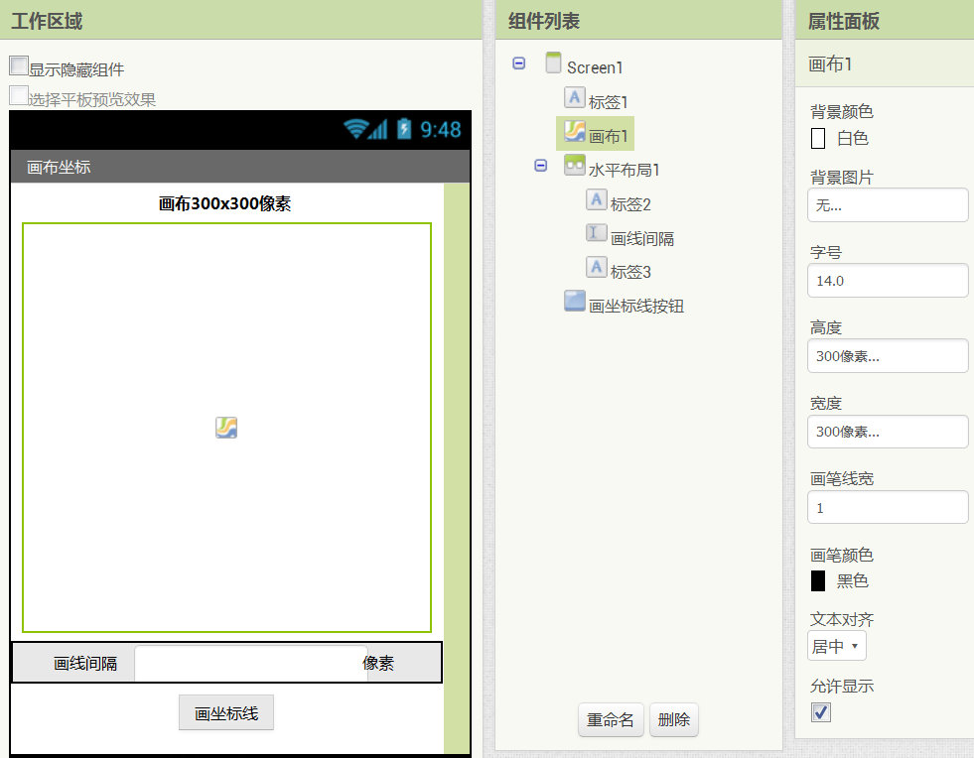Select 画坐标线按钮 in component list
974x758 pixels.
[635, 306]
